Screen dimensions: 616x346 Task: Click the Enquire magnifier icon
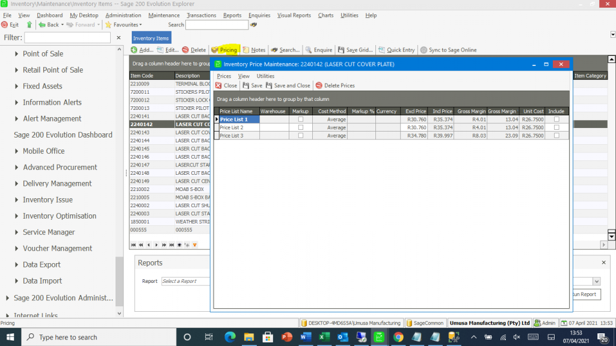[x=309, y=50]
